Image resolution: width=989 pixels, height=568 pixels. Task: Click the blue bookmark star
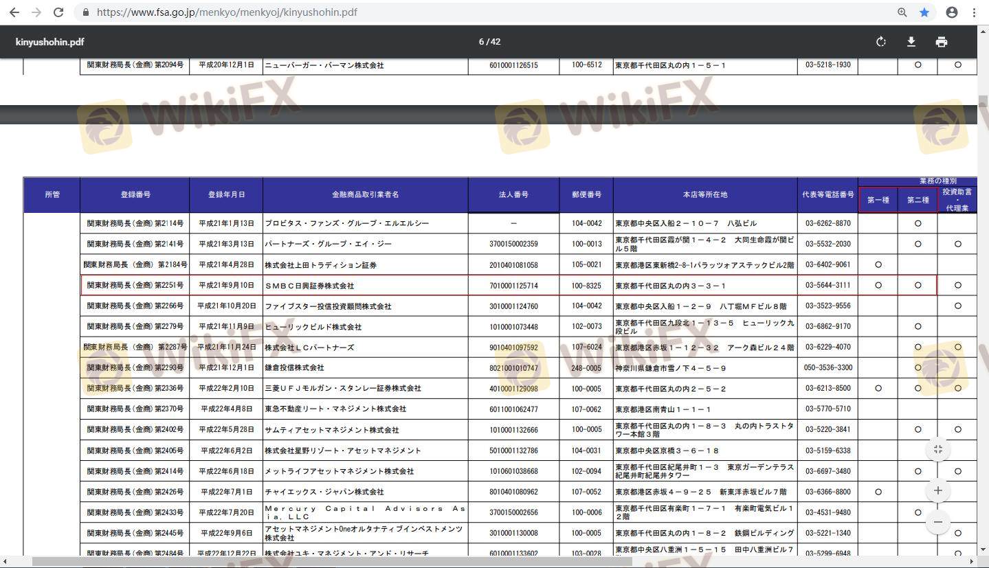click(924, 12)
